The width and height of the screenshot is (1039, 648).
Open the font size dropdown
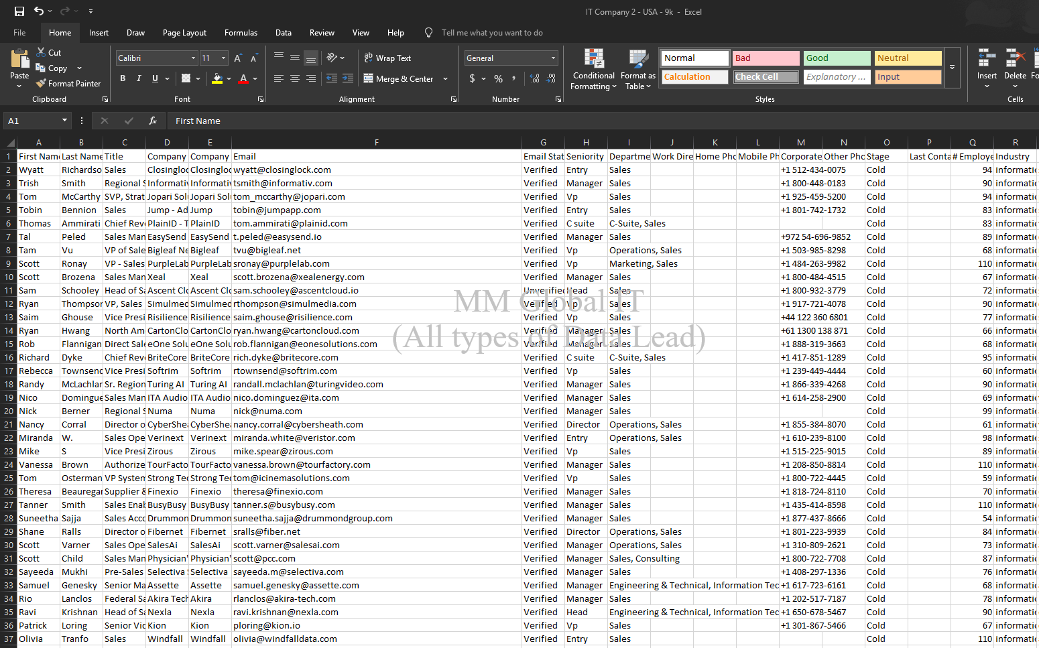tap(224, 58)
